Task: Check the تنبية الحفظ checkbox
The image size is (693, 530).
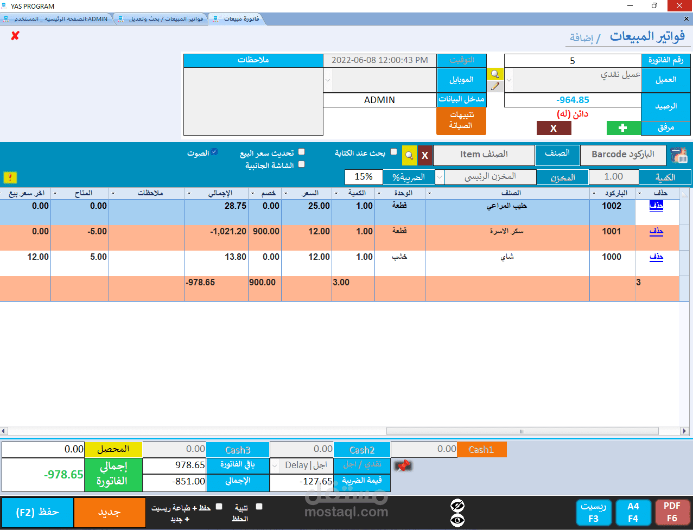Action: coord(259,507)
